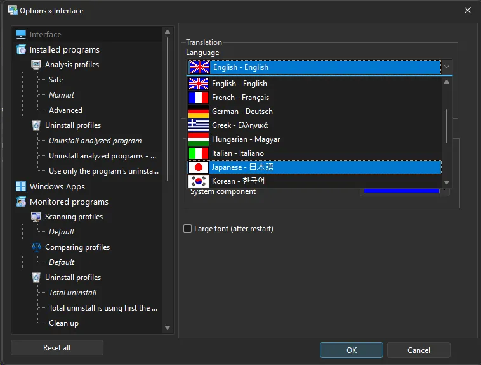The image size is (481, 365).
Task: Pick German - Deutsch language option
Action: tap(242, 112)
